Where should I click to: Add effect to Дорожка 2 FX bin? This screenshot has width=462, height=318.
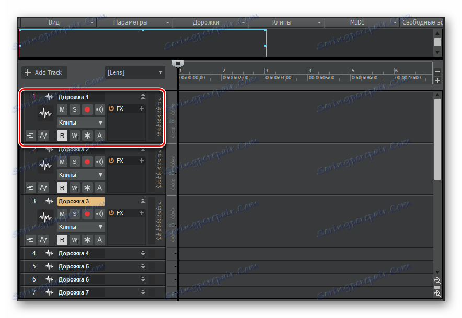coord(142,161)
